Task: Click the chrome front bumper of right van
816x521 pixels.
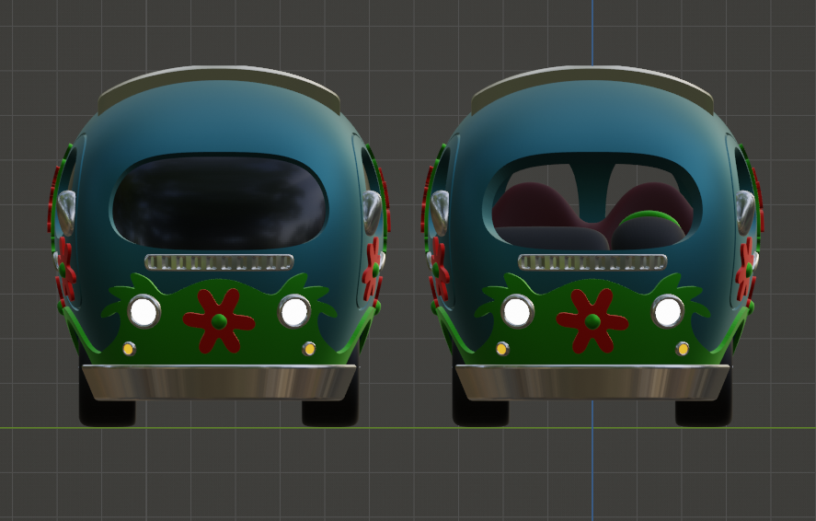Action: (592, 382)
